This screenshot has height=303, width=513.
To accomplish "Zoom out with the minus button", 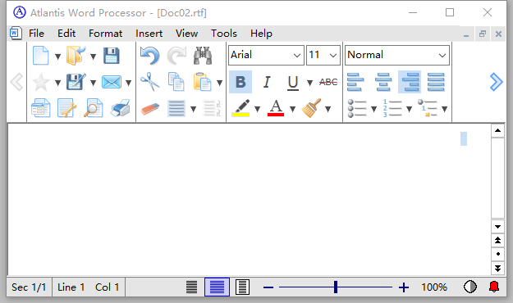I will point(268,287).
